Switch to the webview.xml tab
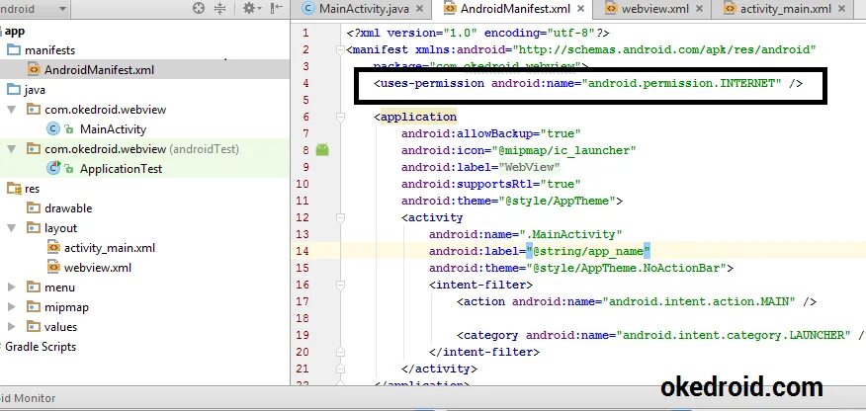866x411 pixels. coord(655,9)
